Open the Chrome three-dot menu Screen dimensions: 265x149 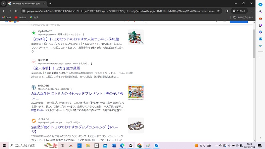tap(252, 11)
